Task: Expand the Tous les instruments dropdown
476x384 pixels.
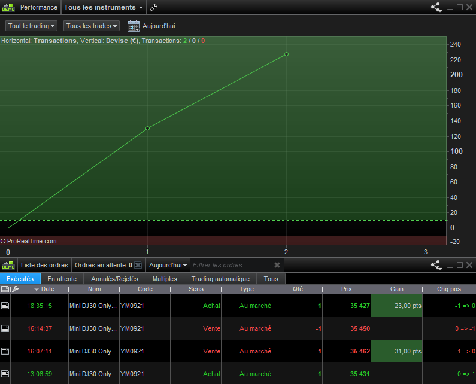Action: 104,8
